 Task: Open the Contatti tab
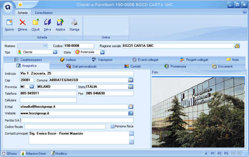(132, 66)
